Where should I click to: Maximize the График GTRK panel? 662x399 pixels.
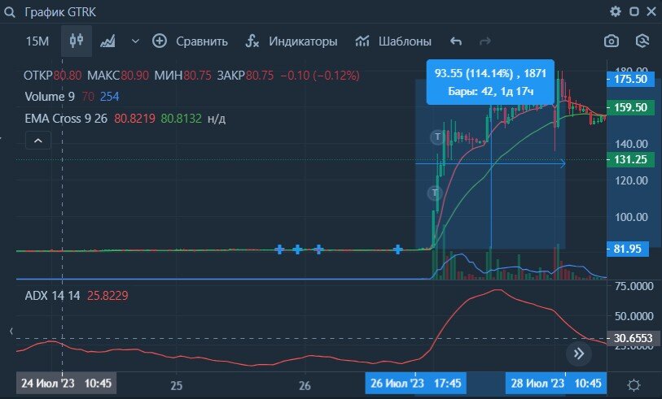(x=634, y=11)
